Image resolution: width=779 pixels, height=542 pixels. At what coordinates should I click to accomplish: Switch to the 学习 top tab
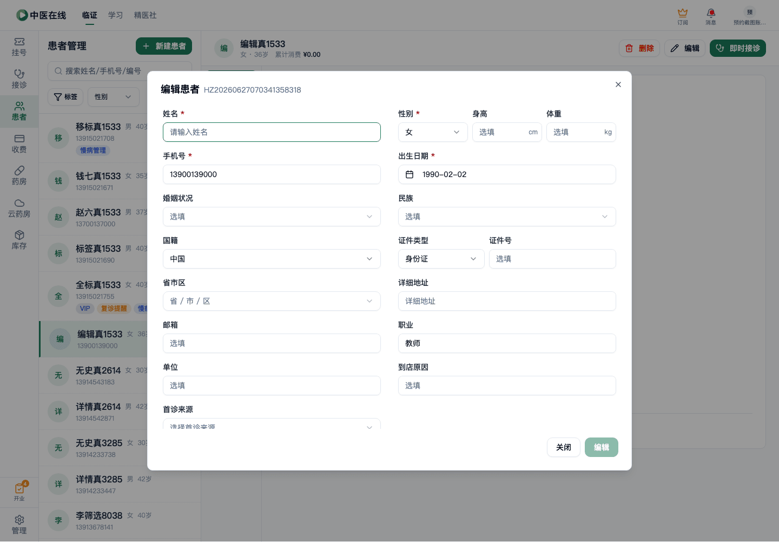(x=116, y=15)
